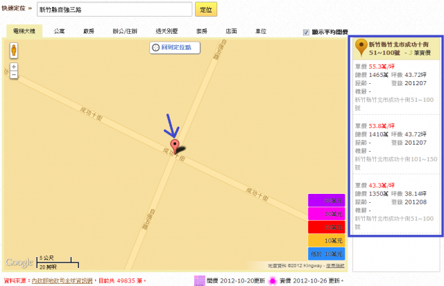The image size is (444, 286).
Task: Click the 總價 1350萬 text
Action: tap(372, 194)
